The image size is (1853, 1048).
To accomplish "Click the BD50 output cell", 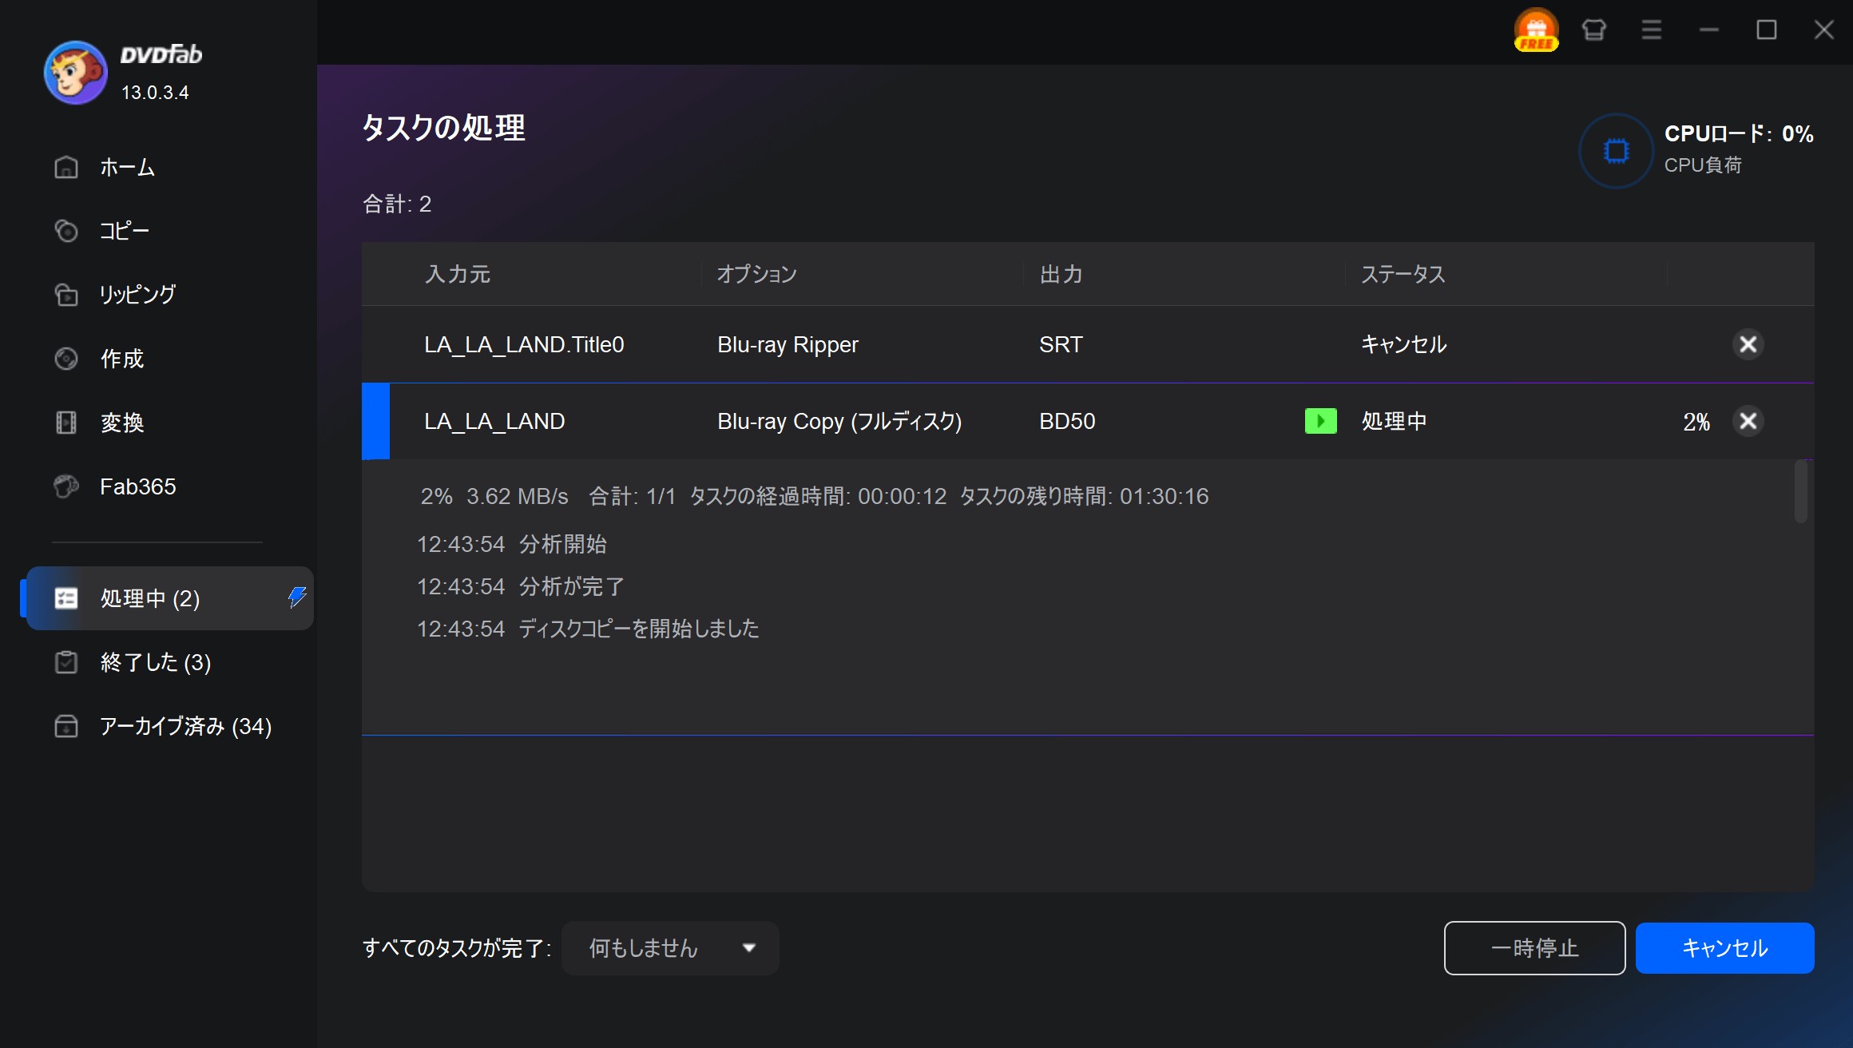I will [1067, 421].
